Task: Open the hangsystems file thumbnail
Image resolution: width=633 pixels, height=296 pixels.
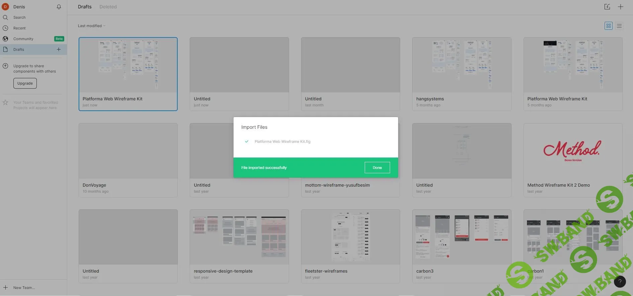Action: pyautogui.click(x=461, y=65)
